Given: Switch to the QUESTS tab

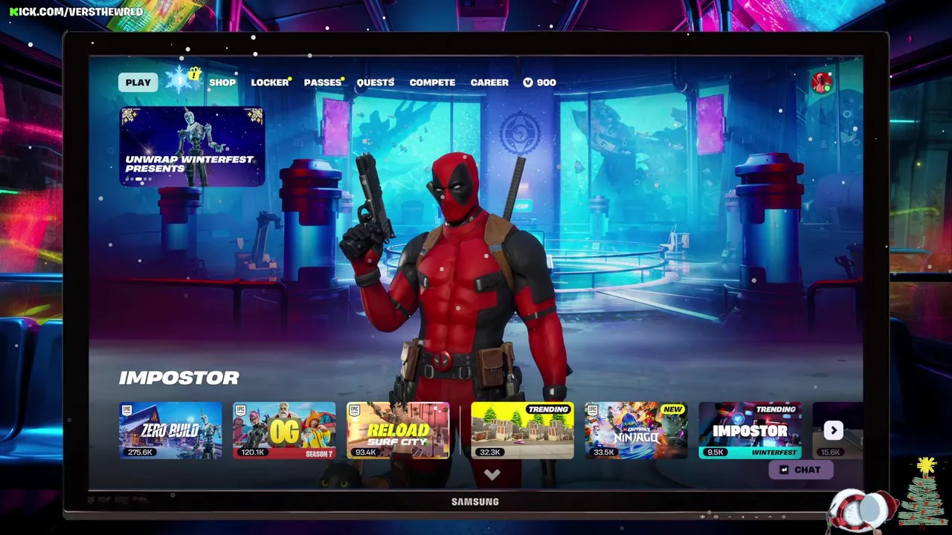Looking at the screenshot, I should point(375,82).
